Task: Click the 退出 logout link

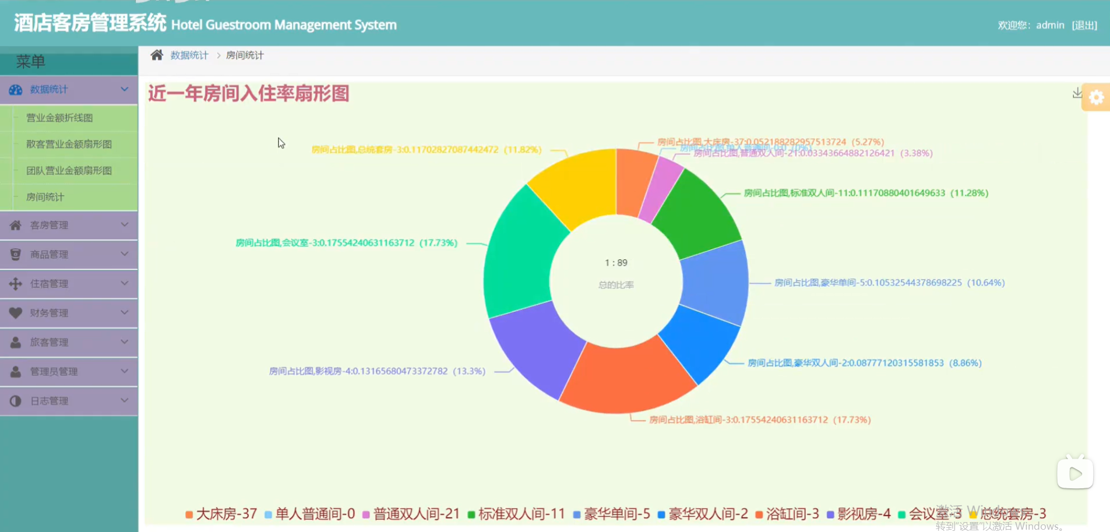Action: tap(1084, 25)
